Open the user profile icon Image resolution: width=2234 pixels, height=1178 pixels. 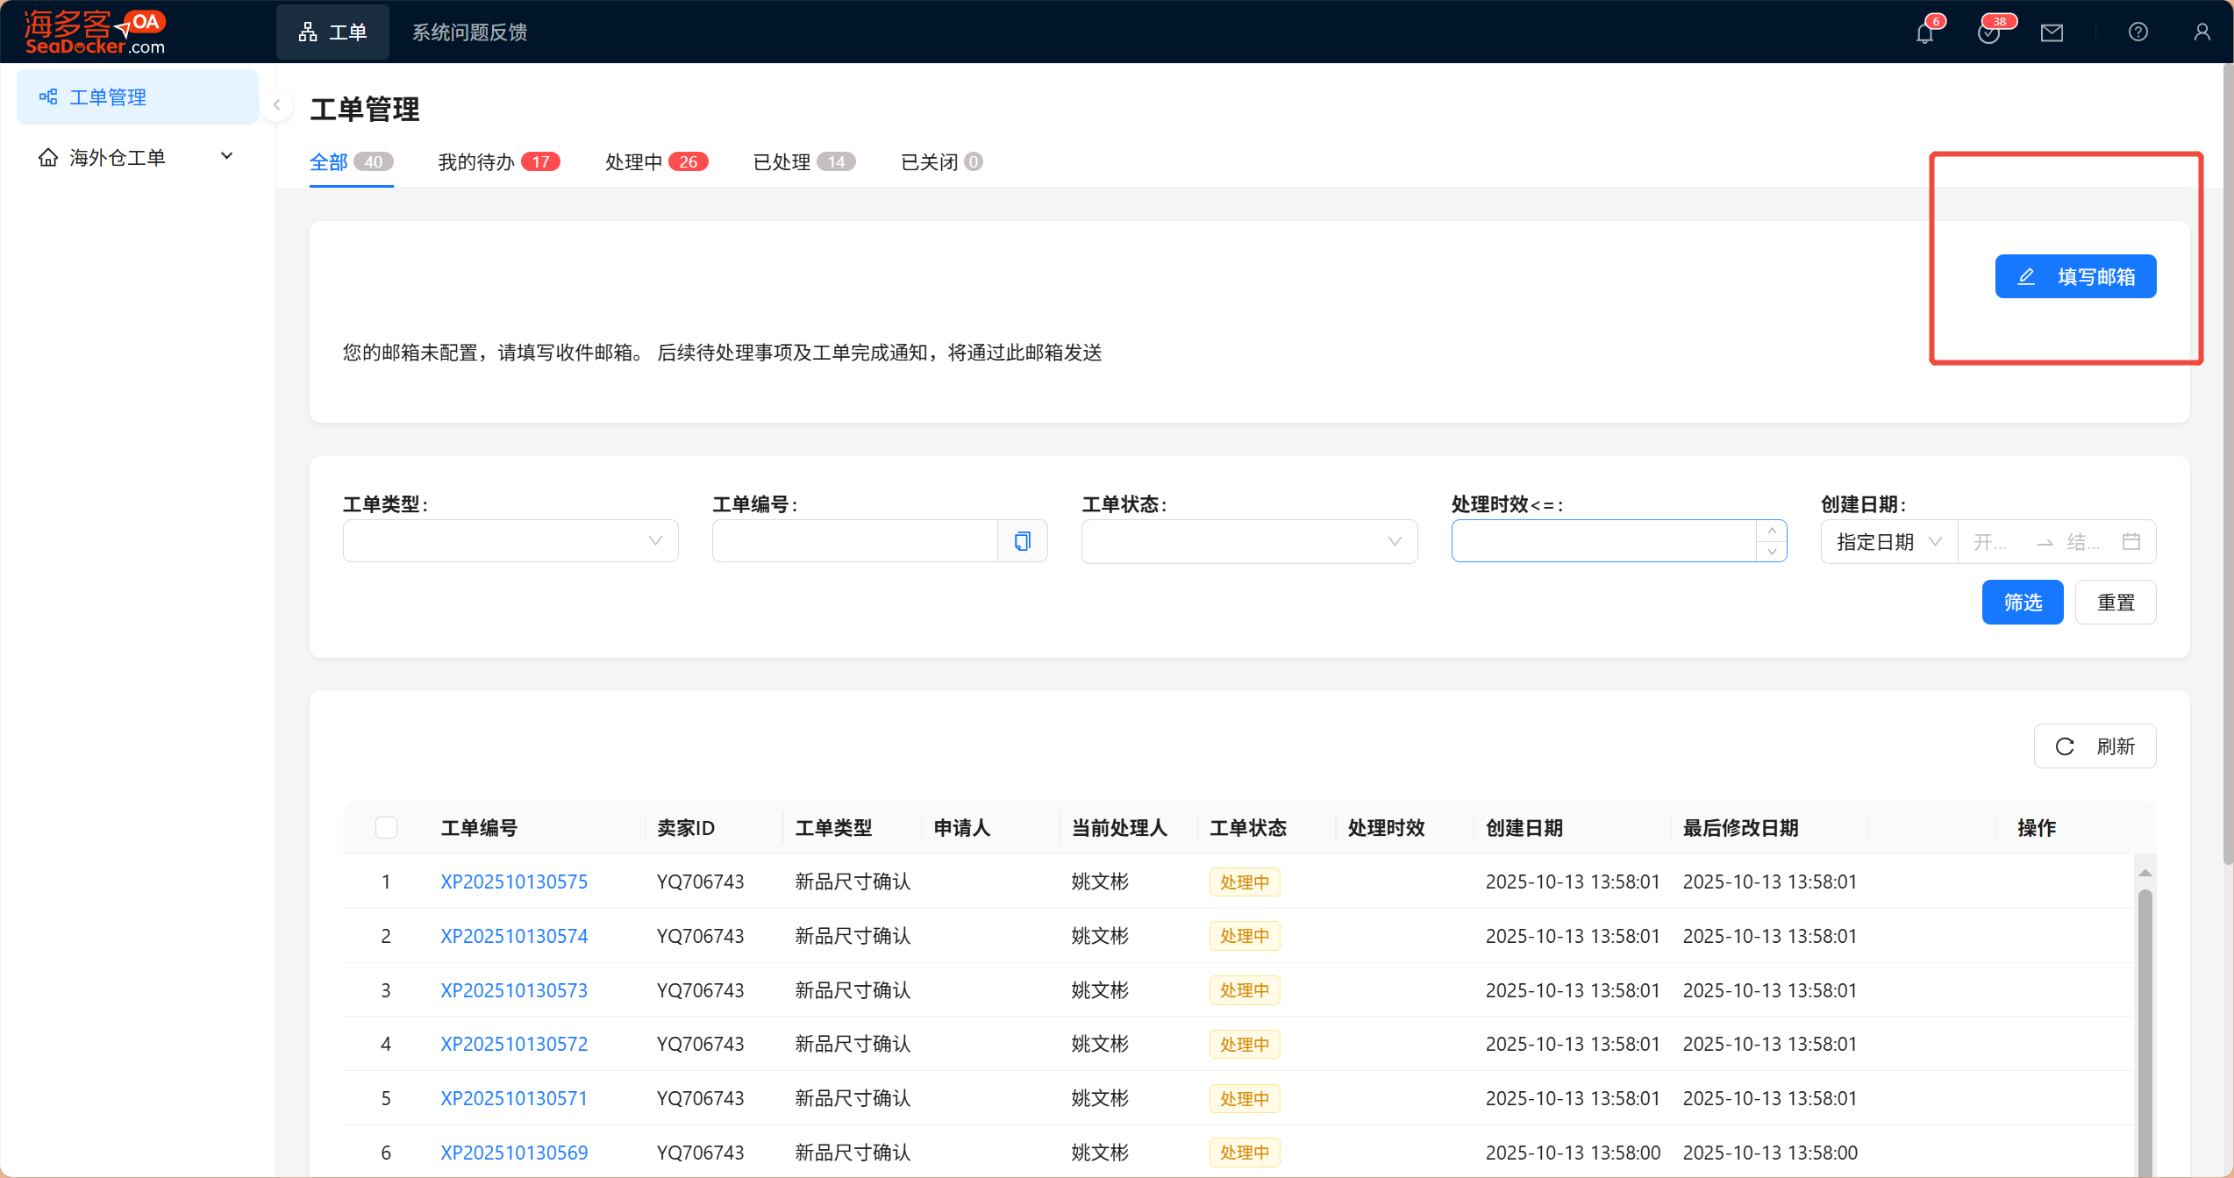pyautogui.click(x=2202, y=32)
